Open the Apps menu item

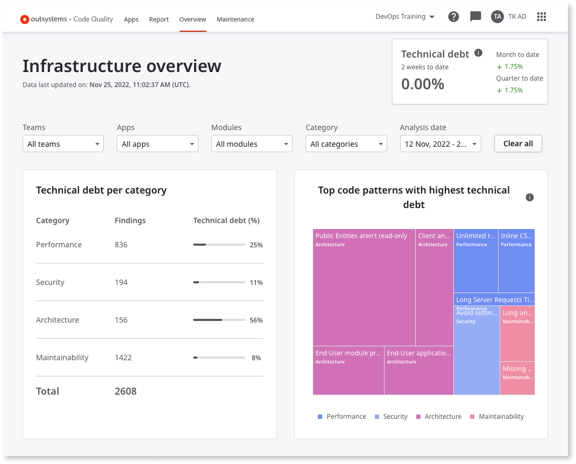pos(131,19)
